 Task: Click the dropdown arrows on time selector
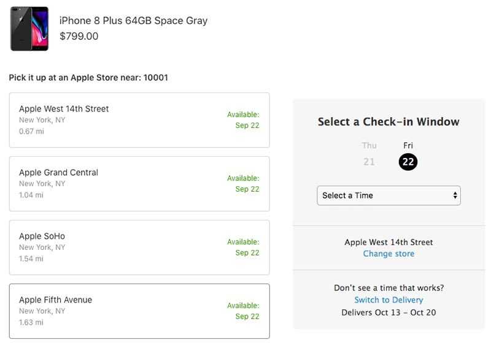click(455, 195)
